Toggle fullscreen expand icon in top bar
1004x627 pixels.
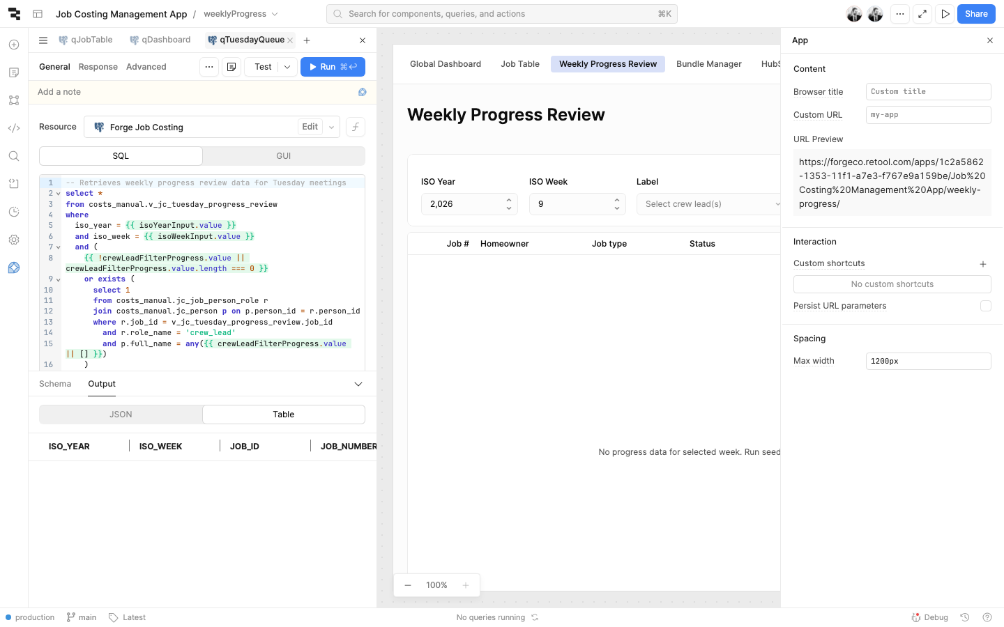tap(922, 14)
